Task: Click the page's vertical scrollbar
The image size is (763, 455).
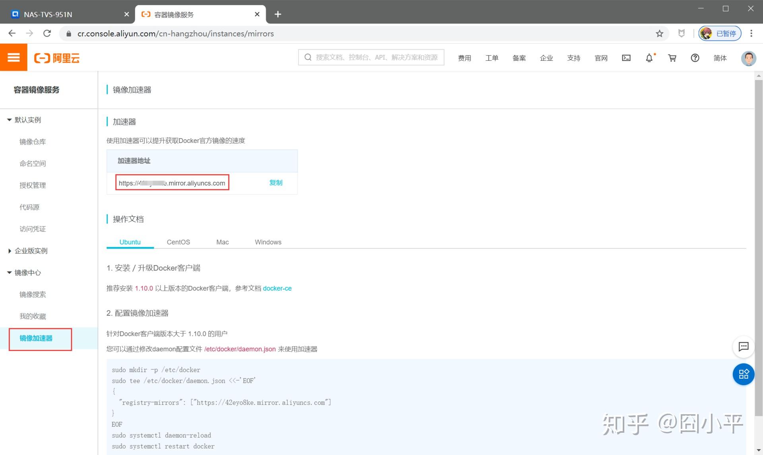Action: coord(758,246)
